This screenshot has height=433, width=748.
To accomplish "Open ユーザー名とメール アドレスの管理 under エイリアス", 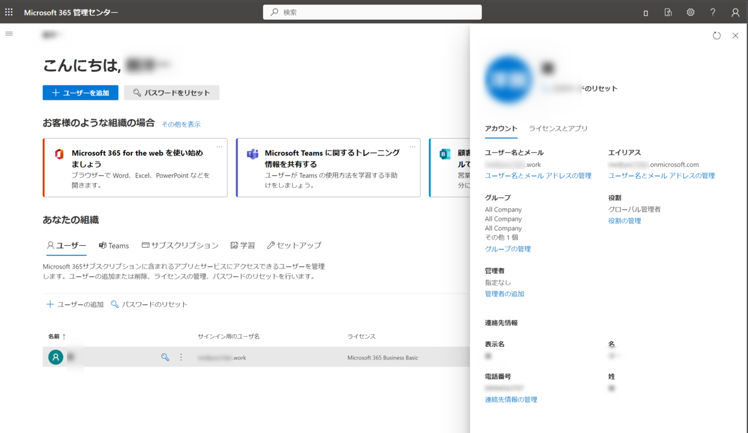I will pos(661,176).
